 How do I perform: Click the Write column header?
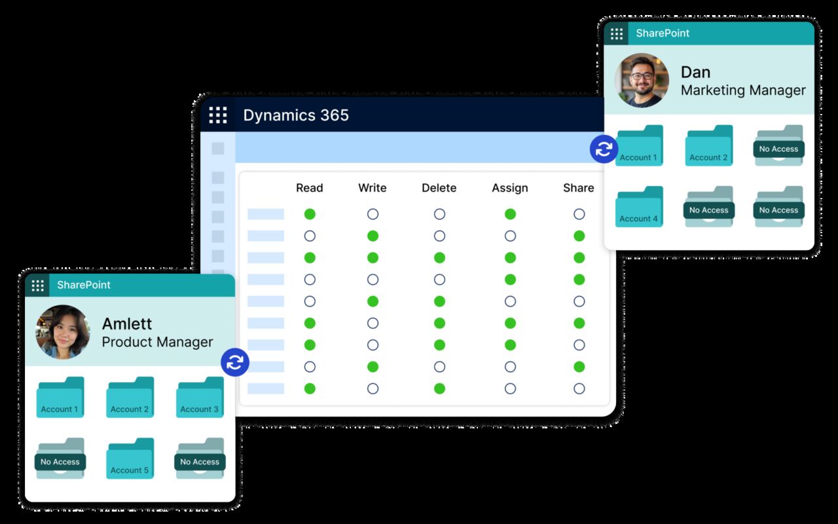point(373,188)
